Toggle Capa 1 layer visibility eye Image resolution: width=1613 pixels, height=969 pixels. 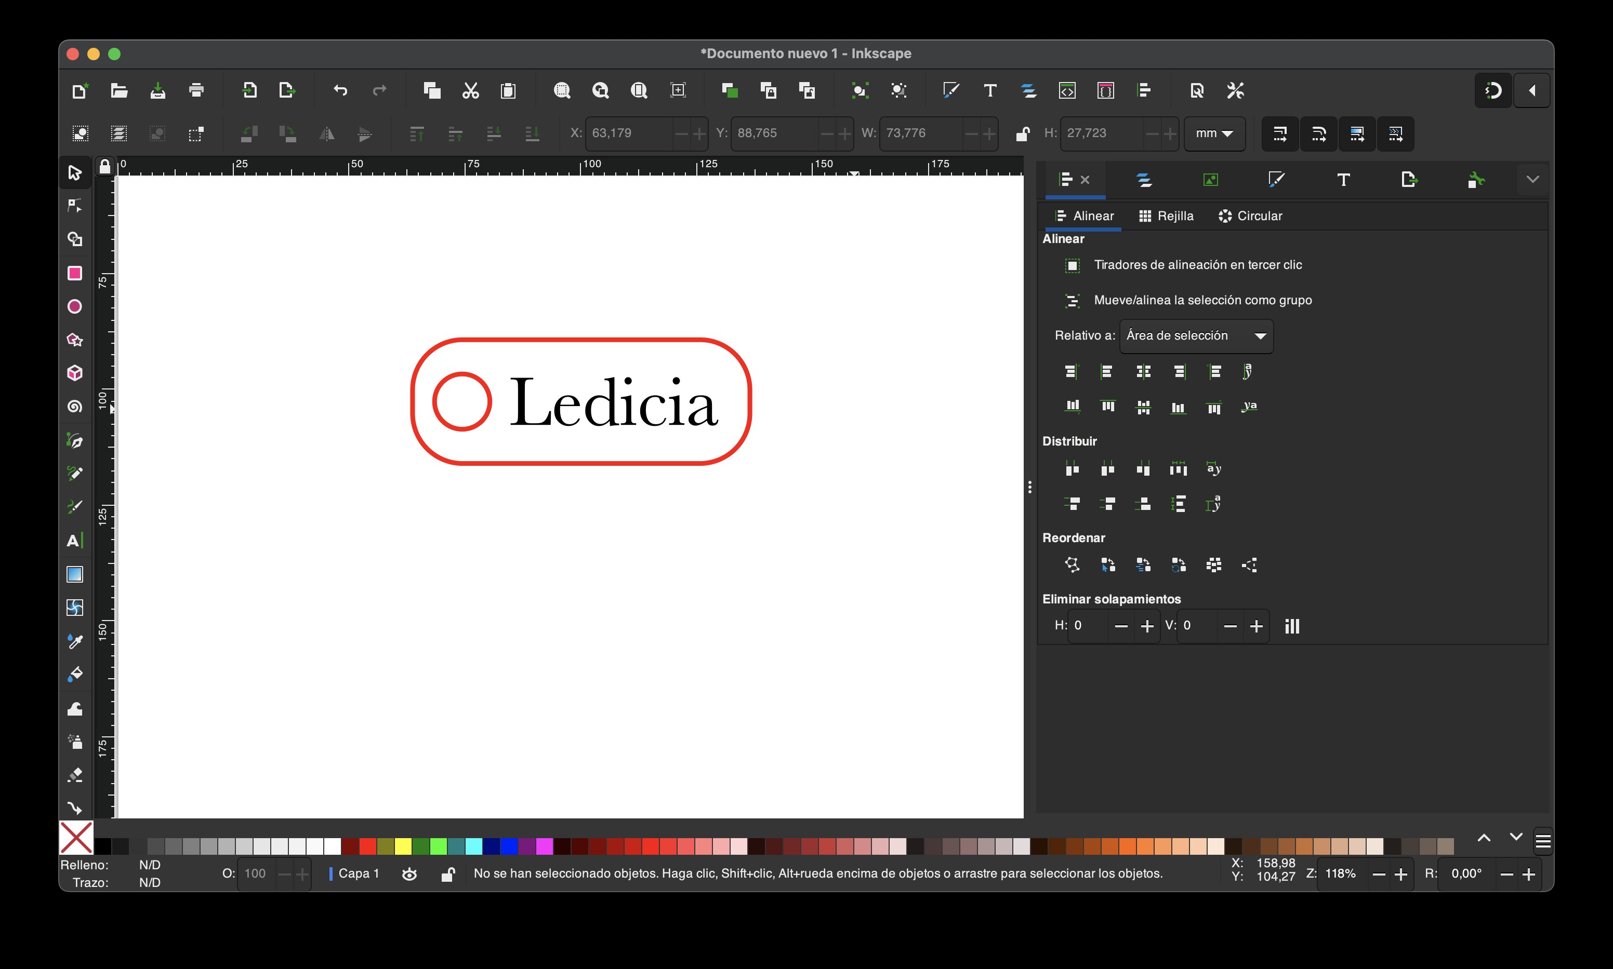point(409,873)
